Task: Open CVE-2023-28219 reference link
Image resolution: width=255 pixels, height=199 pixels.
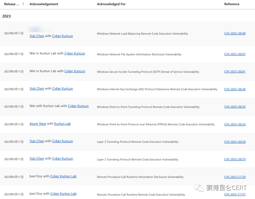Action: [x=235, y=159]
